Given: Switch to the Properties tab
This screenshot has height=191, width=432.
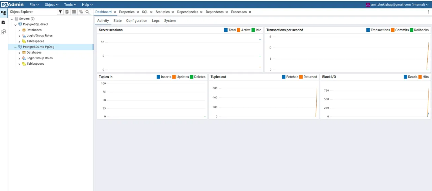Looking at the screenshot, I should pyautogui.click(x=127, y=12).
